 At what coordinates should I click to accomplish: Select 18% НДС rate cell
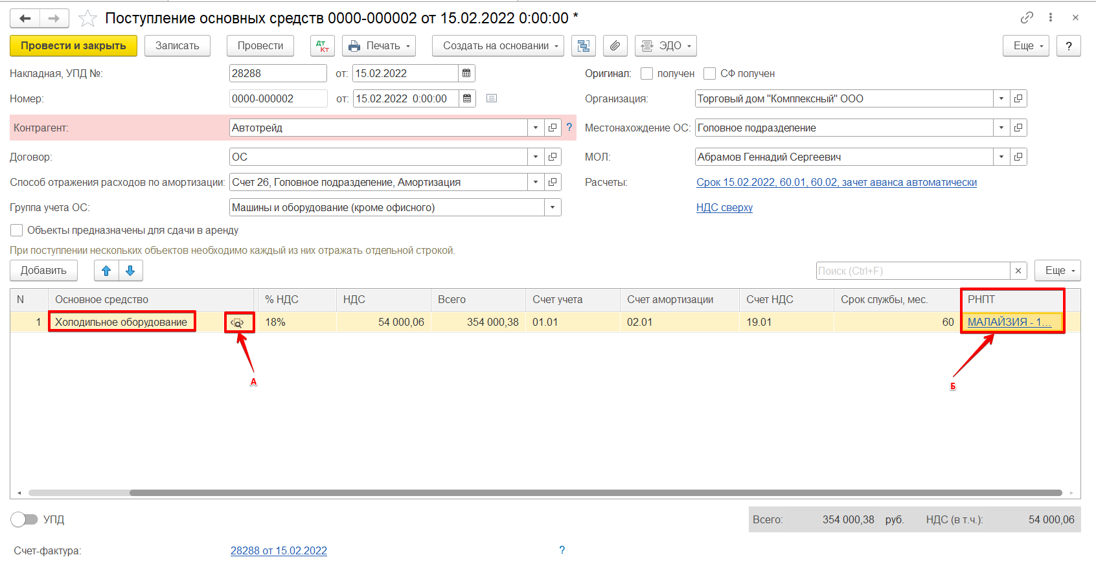[x=297, y=323]
